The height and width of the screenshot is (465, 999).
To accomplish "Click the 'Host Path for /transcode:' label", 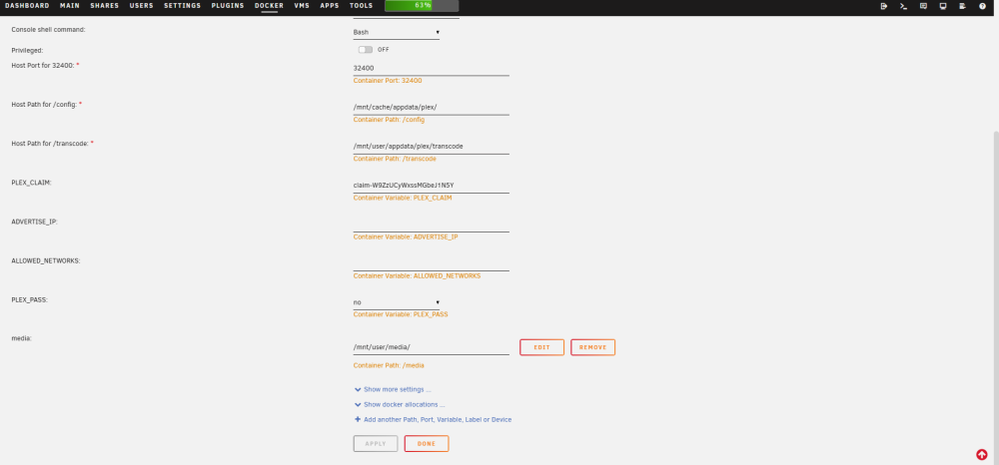I will pyautogui.click(x=50, y=143).
